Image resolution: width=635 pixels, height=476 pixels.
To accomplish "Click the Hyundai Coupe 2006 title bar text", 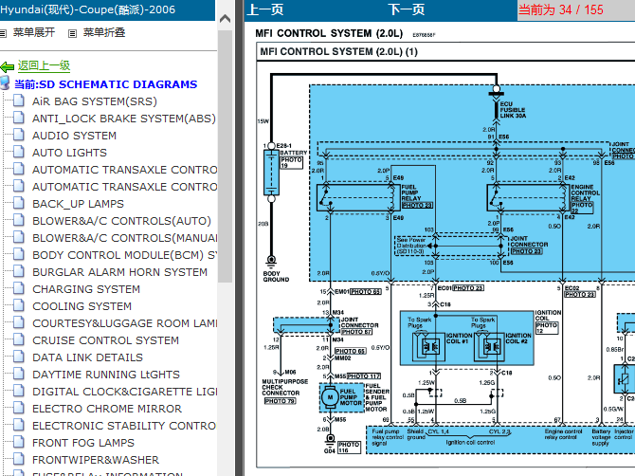I will coord(88,9).
